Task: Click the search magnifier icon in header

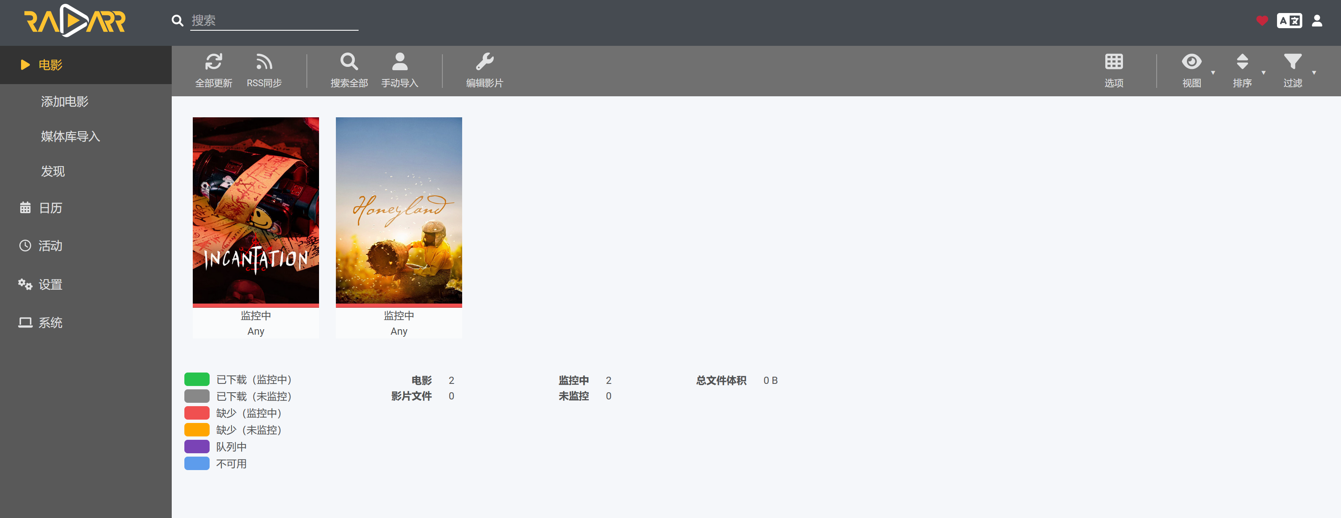Action: [x=178, y=21]
